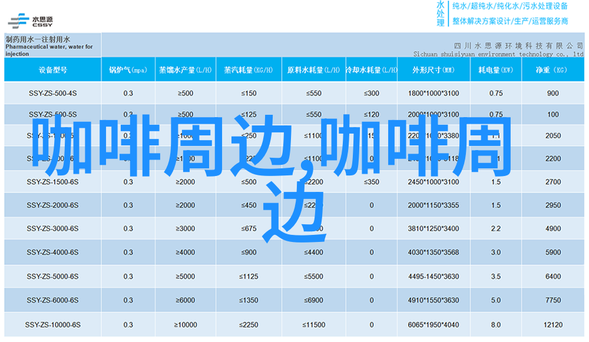
Task: Click net weight value 12120
Action: pyautogui.click(x=553, y=325)
